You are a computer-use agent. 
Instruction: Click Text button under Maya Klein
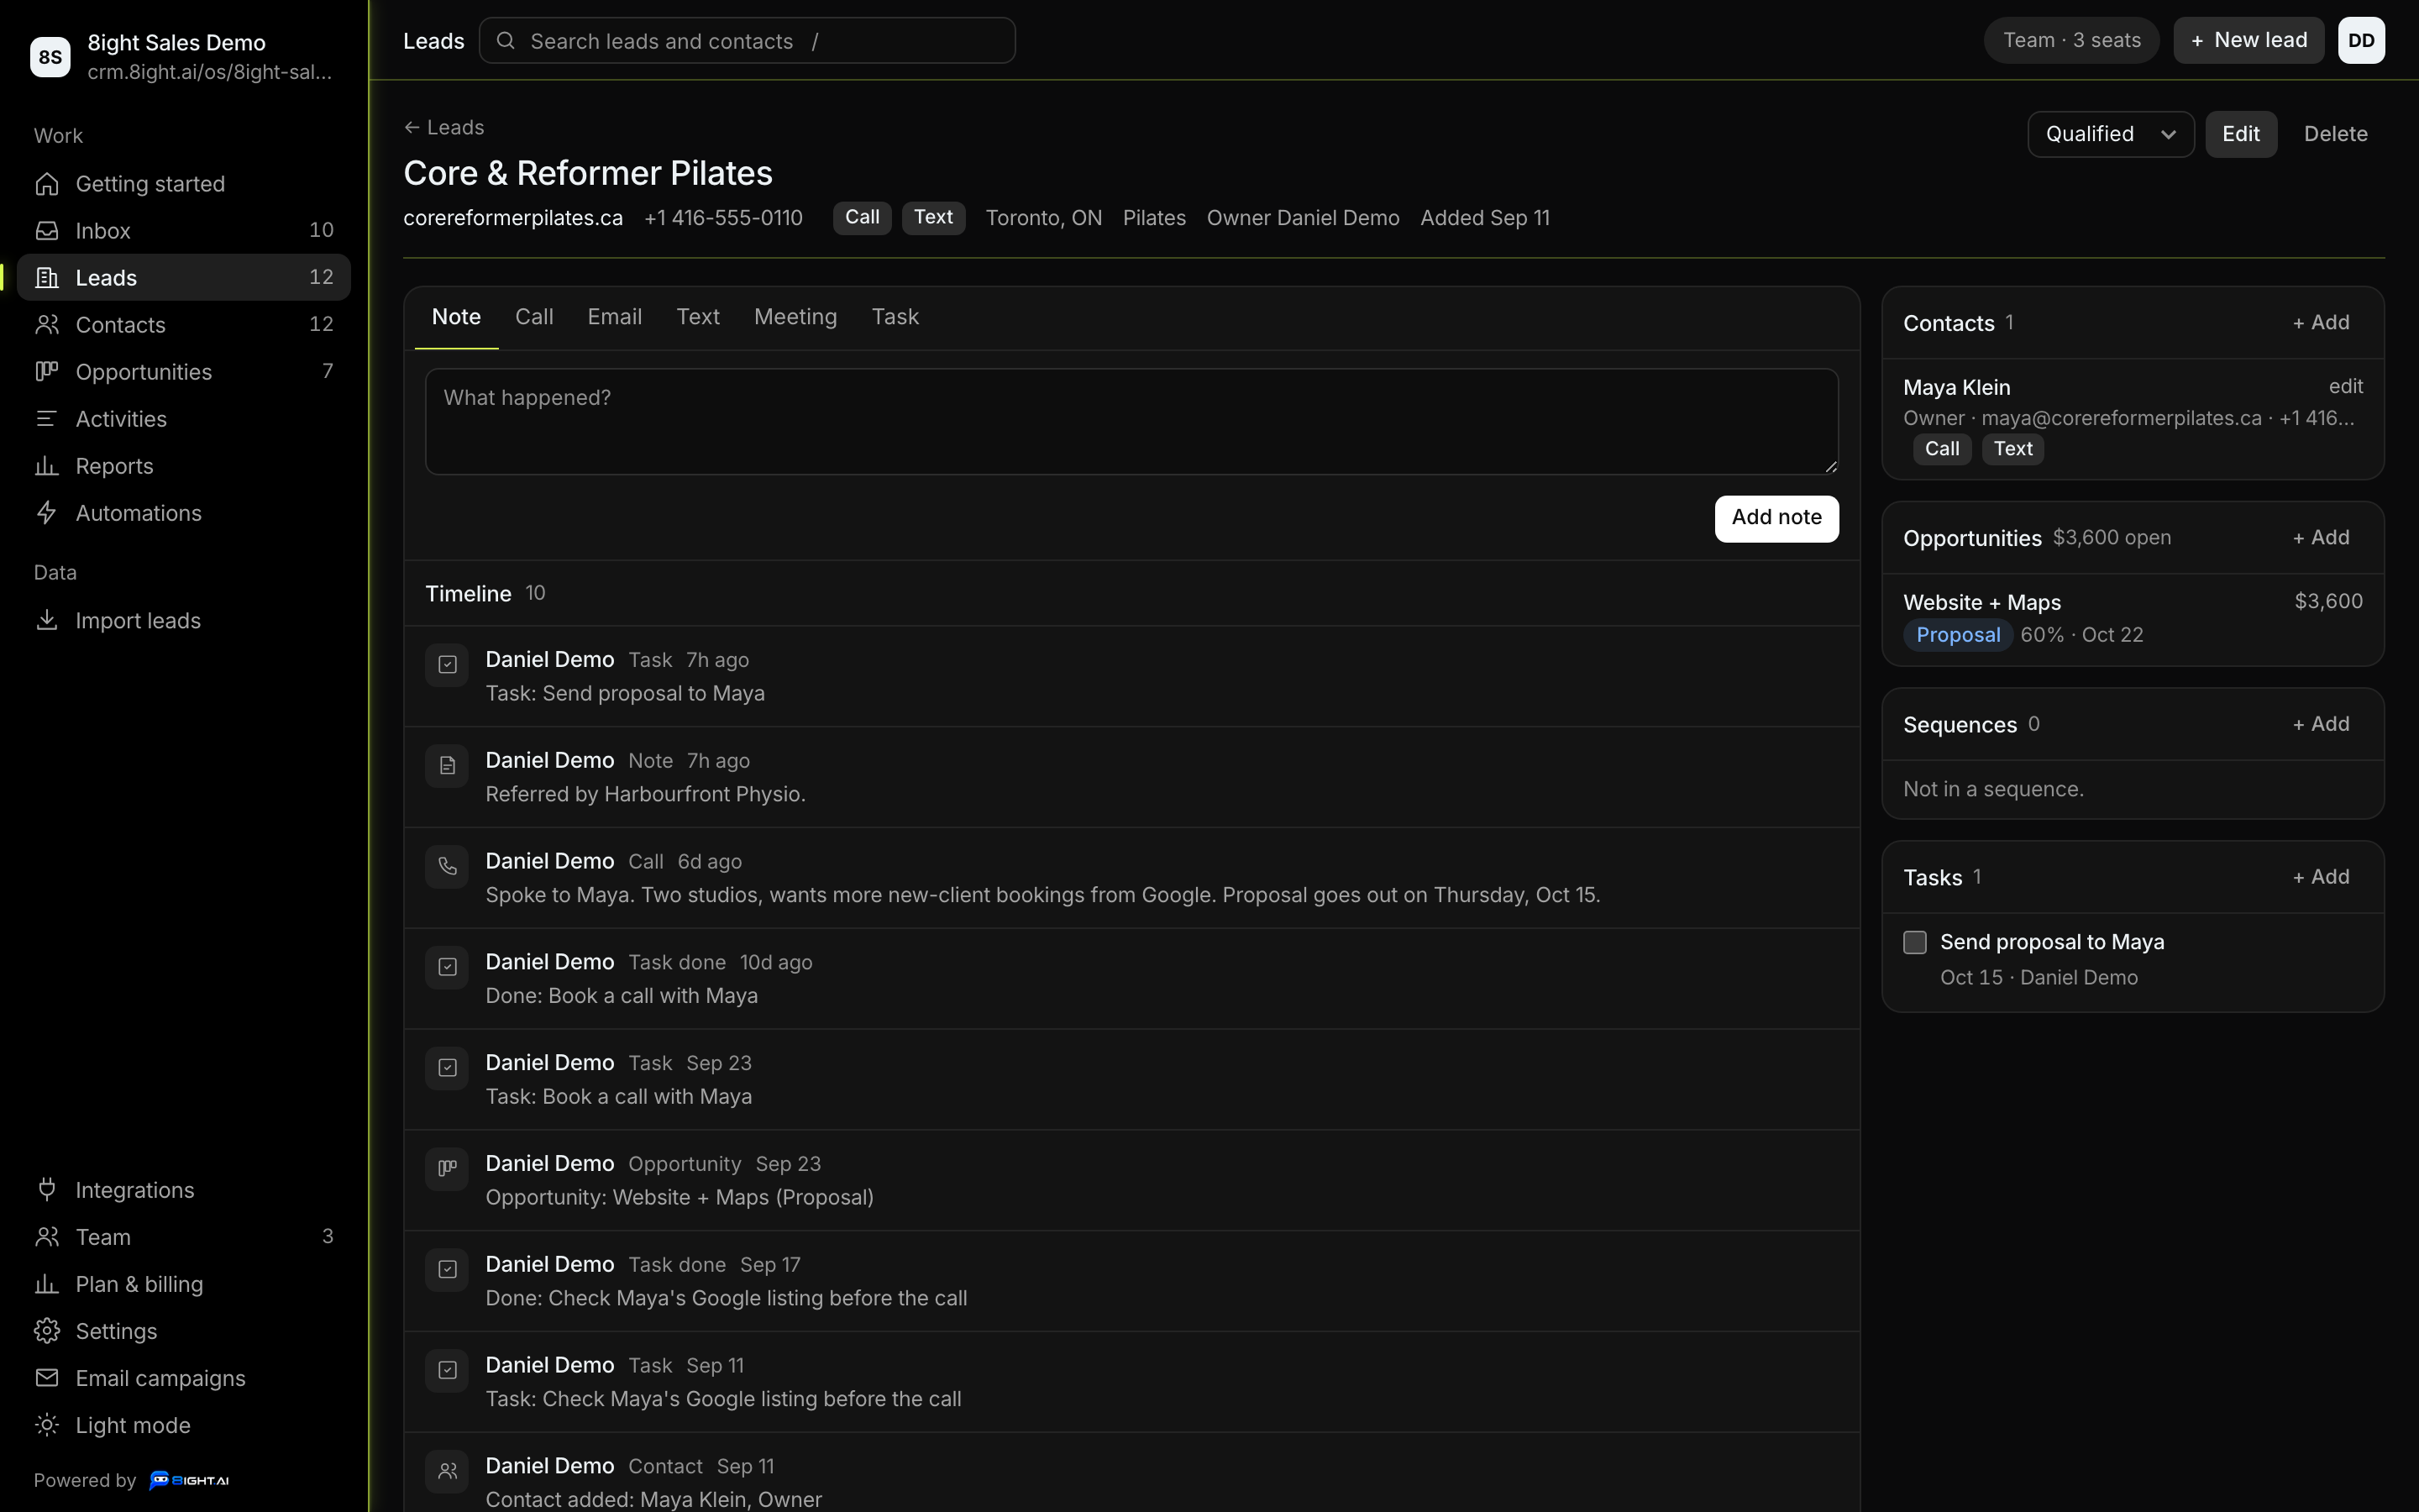tap(2013, 449)
